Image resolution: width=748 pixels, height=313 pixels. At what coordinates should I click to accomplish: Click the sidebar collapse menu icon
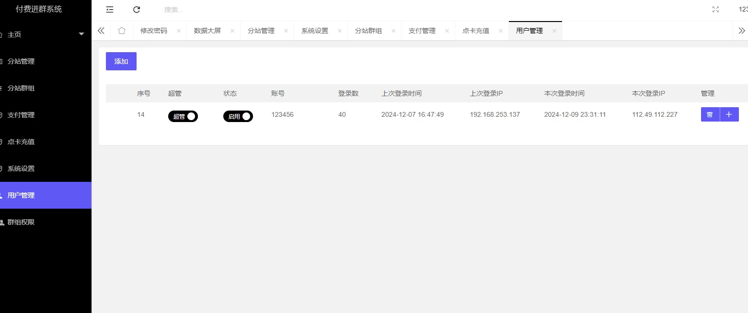(110, 10)
